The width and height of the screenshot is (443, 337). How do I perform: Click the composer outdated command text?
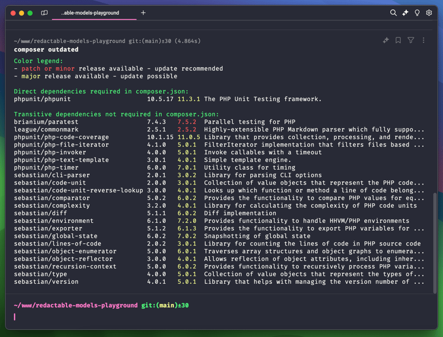[x=46, y=49]
